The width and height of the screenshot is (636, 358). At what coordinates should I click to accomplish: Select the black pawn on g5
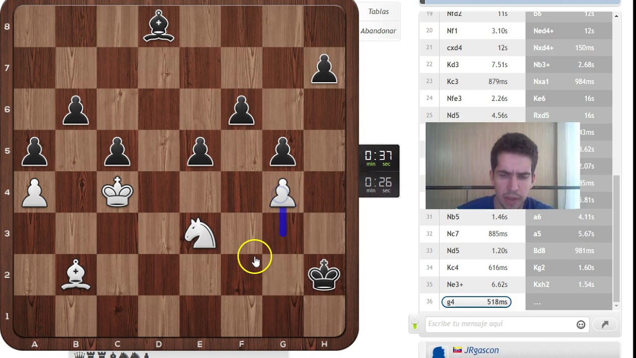[x=283, y=151]
